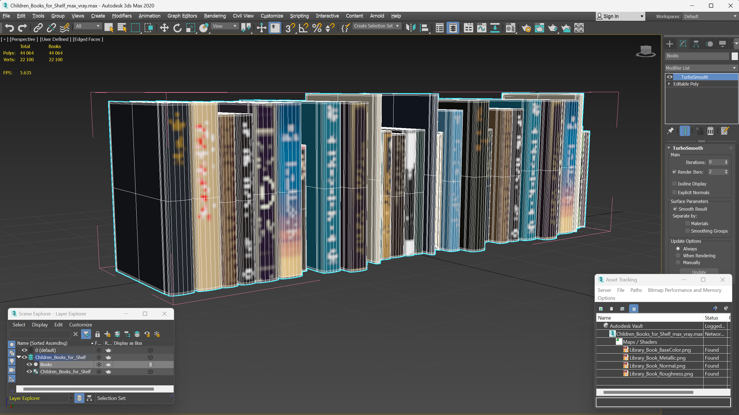Viewport: 739px width, 415px height.
Task: Open the View reference coordinate dropdown
Action: (x=225, y=26)
